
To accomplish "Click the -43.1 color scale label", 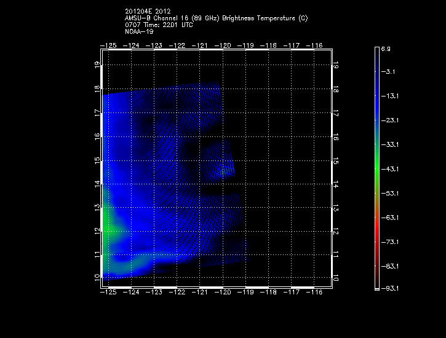I will [389, 169].
